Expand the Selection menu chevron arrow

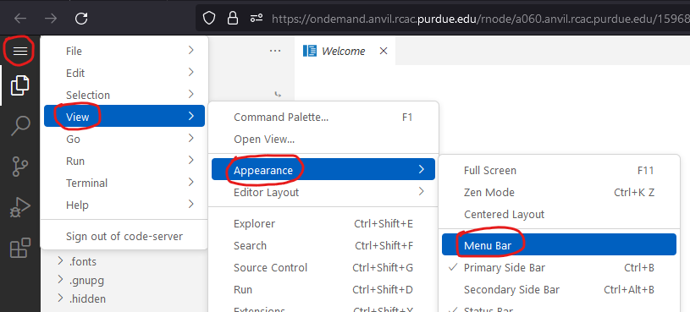(x=191, y=94)
